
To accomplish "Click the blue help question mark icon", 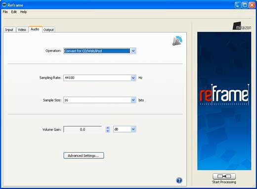I will pos(179,180).
